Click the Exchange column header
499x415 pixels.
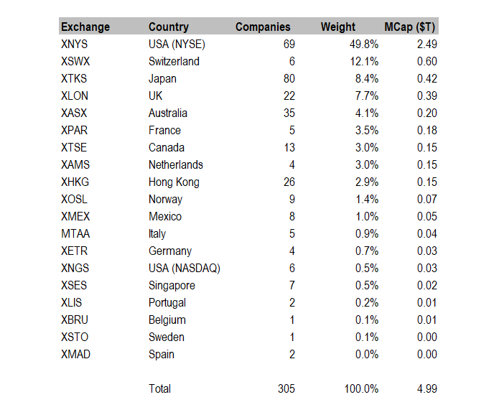85,27
